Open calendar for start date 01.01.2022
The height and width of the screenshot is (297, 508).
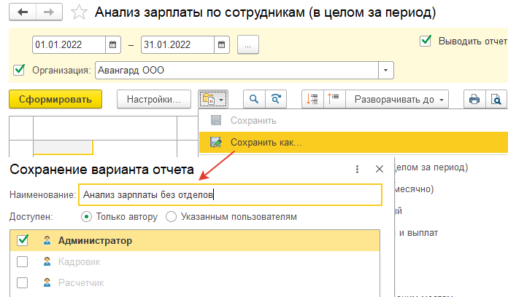pos(112,44)
